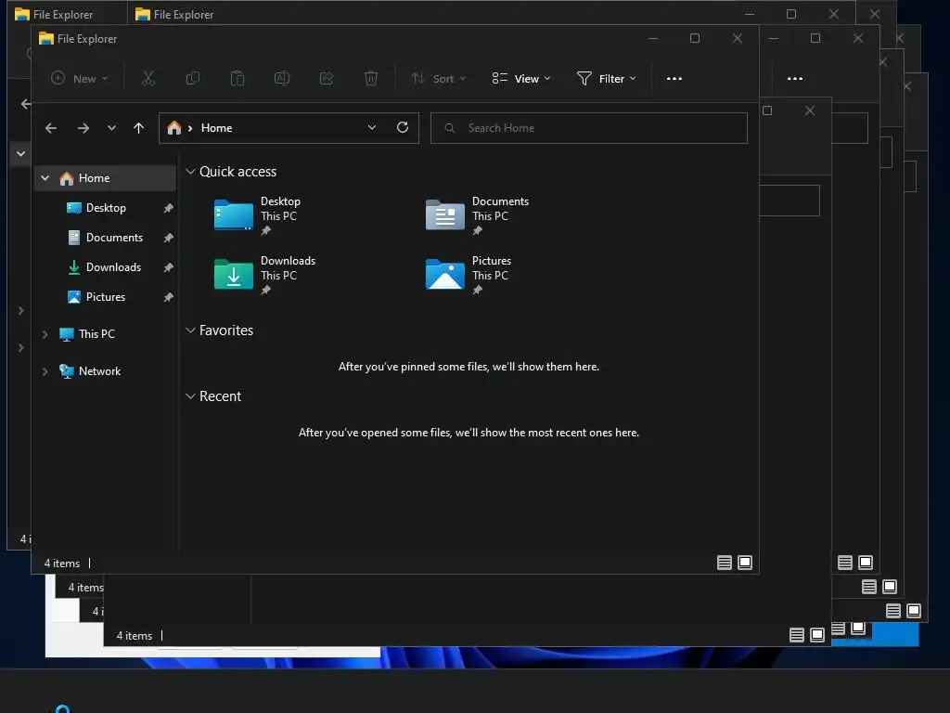Click the Rename icon in toolbar

[282, 78]
